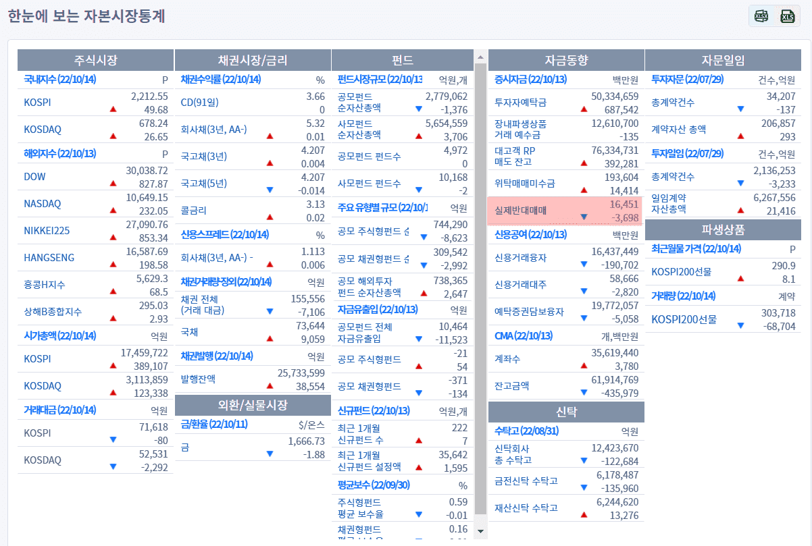Open the 주식시장 section header
Image resolution: width=812 pixels, height=546 pixels.
click(95, 60)
